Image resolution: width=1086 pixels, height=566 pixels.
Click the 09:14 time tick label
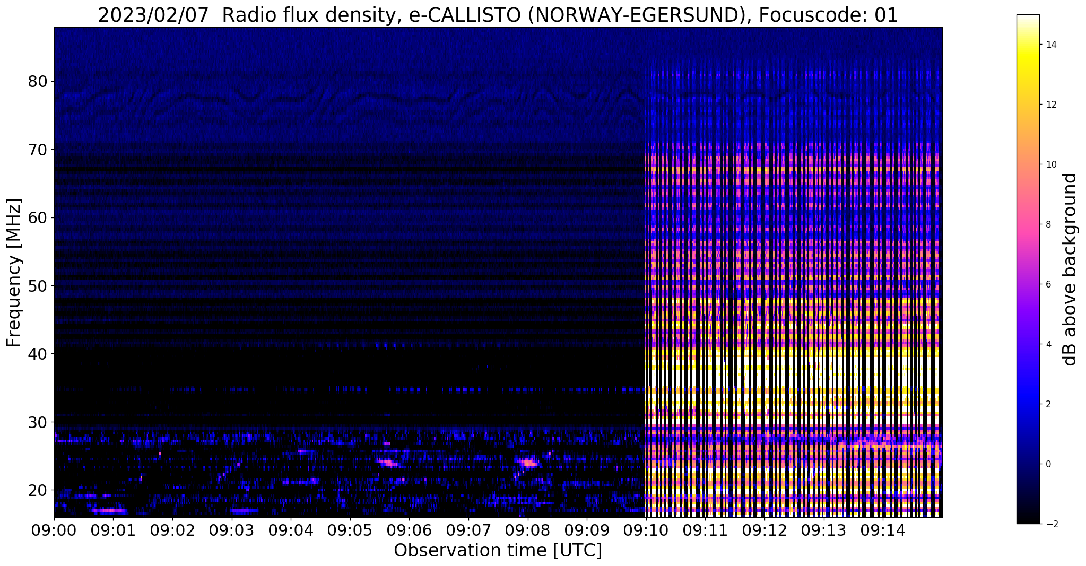883,529
